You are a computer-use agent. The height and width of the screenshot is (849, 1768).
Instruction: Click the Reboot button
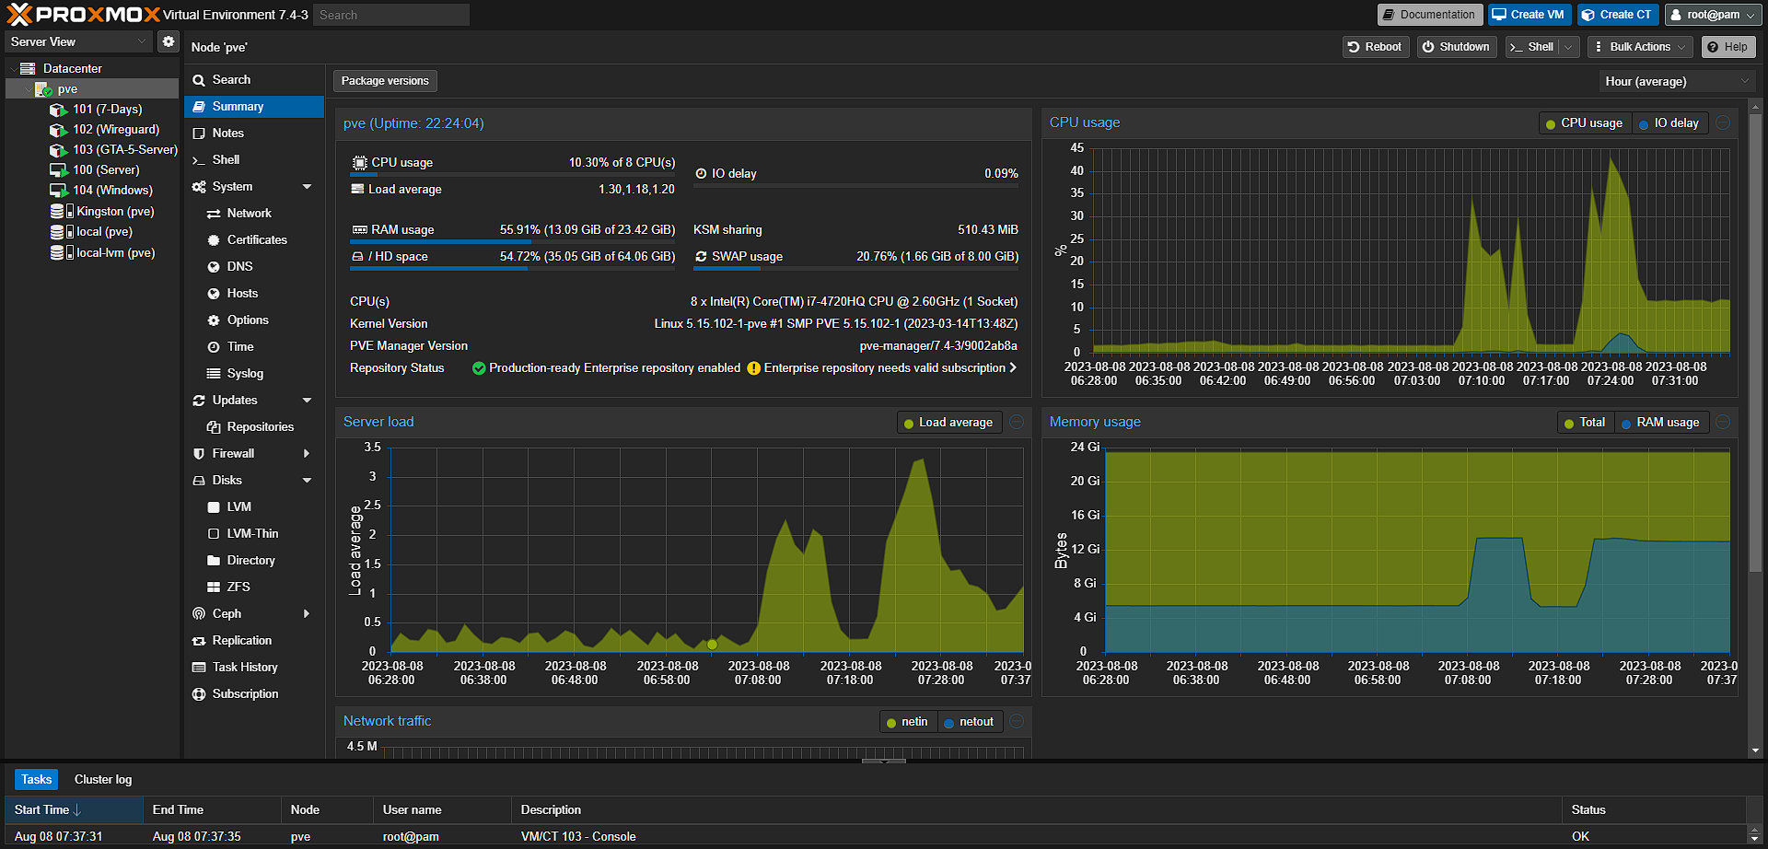(1376, 47)
